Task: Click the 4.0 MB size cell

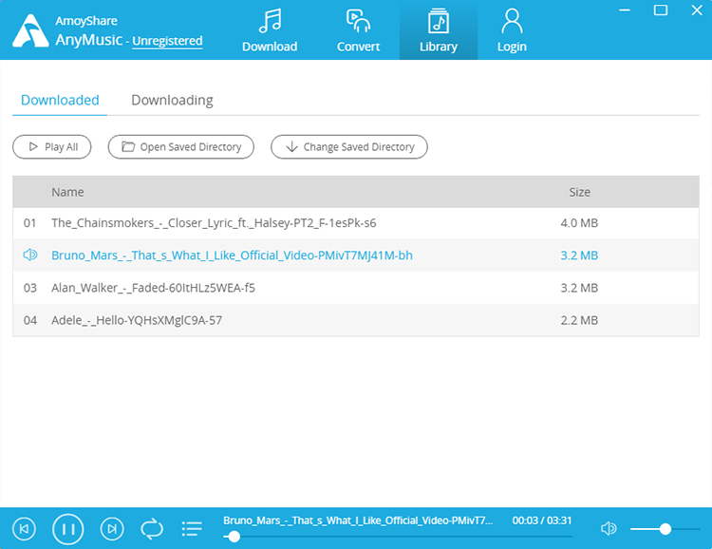Action: 579,223
